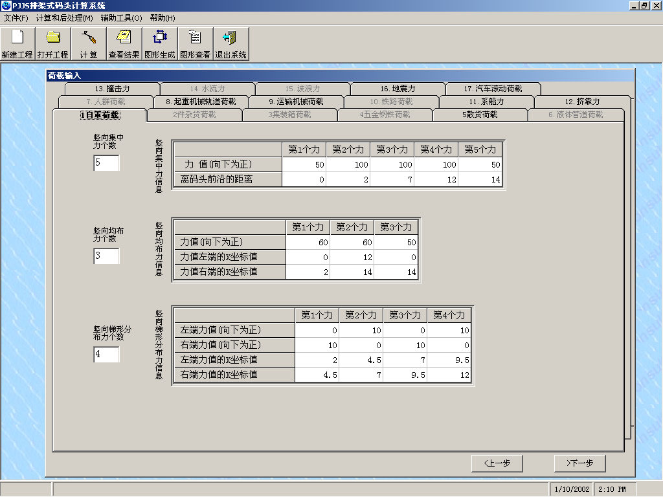Click the 上一步 (previous step) button
Image resolution: width=663 pixels, height=497 pixels.
pyautogui.click(x=497, y=463)
